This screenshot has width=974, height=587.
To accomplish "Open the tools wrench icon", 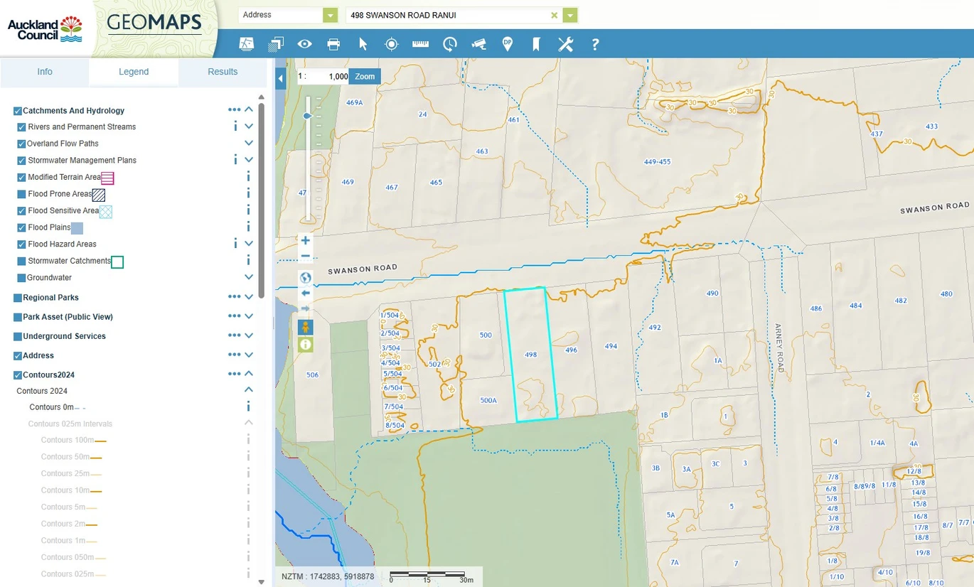I will [x=565, y=44].
